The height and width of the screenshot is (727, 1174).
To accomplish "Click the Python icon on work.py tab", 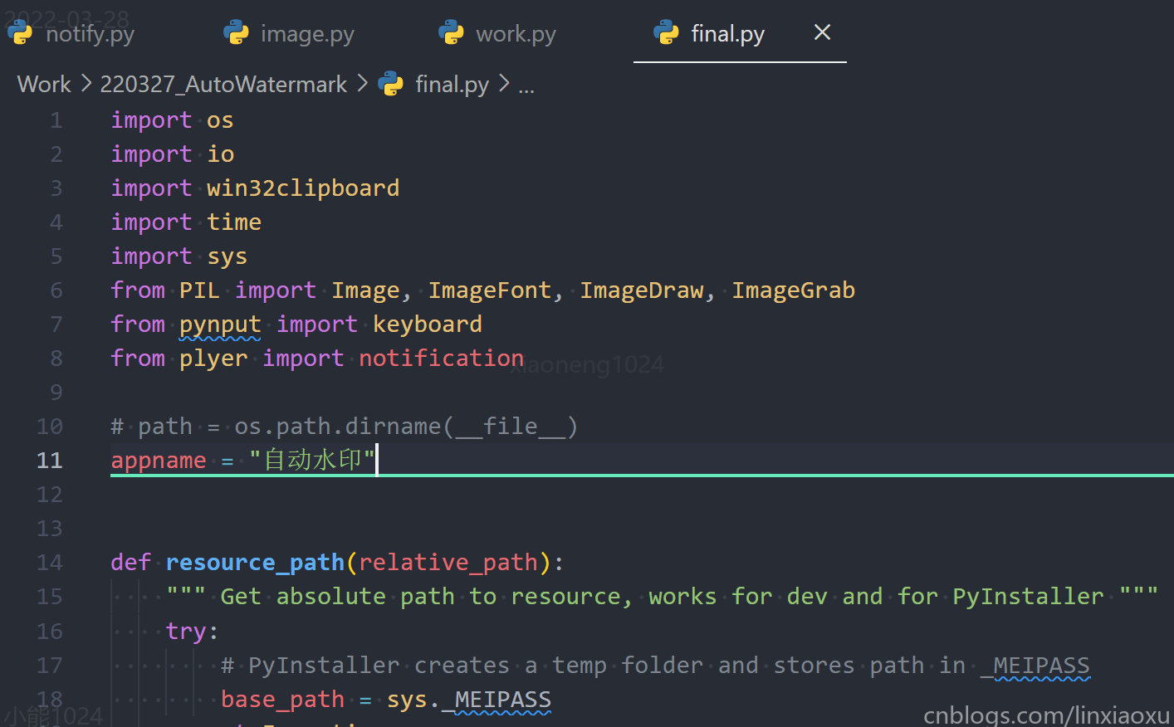I will click(451, 32).
